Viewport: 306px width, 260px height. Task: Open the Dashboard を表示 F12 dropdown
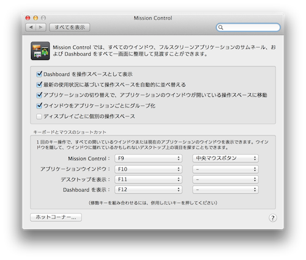tap(148, 189)
